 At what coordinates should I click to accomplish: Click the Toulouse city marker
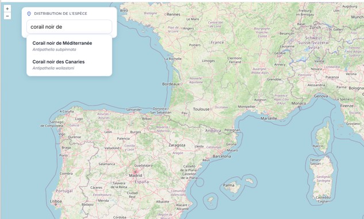point(211,109)
